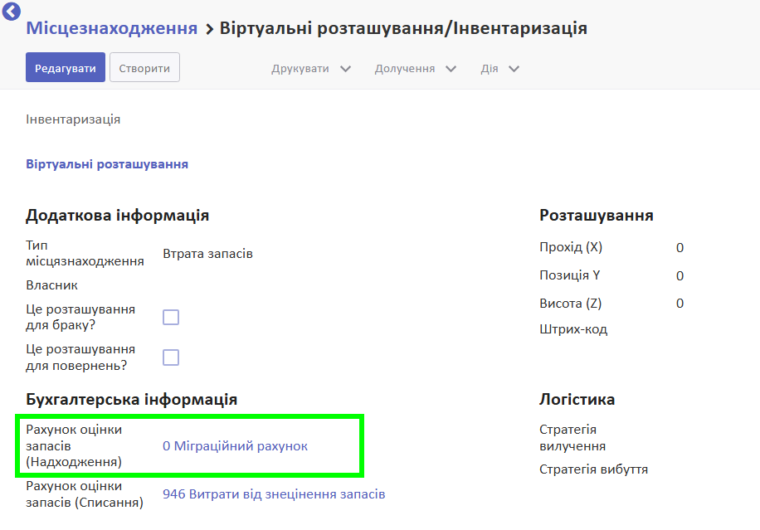This screenshot has width=760, height=530.
Task: Click the Створити button
Action: [144, 67]
